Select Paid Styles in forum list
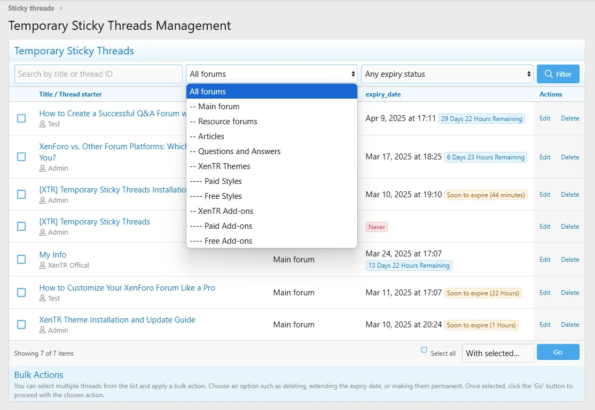Viewport: 595px width, 410px height. [x=223, y=181]
